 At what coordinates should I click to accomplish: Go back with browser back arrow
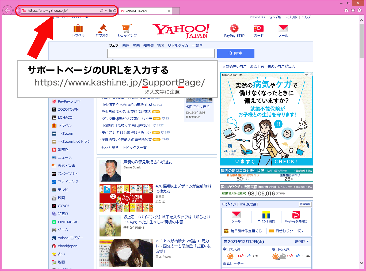(7, 11)
